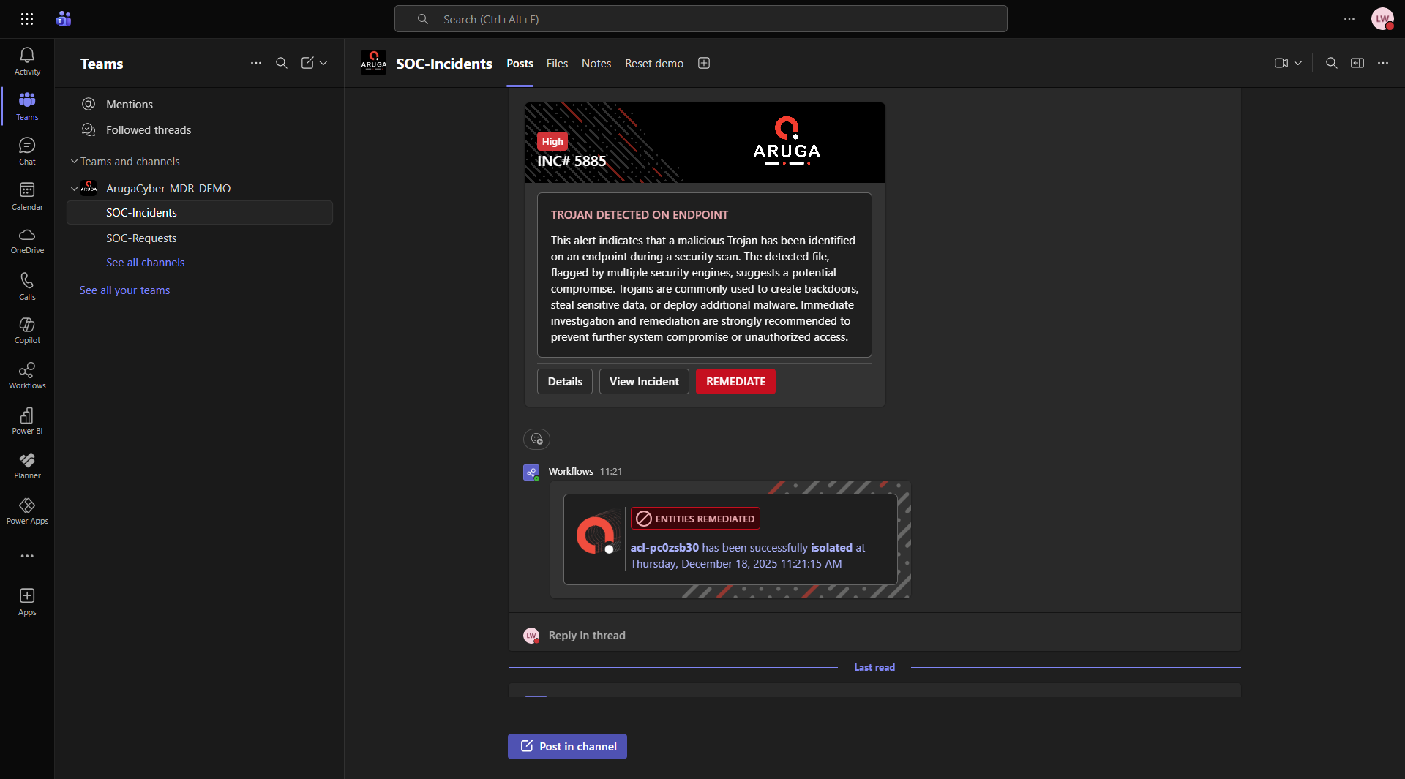Click the Microsoft Teams logo icon
Image resolution: width=1405 pixels, height=779 pixels.
64,19
